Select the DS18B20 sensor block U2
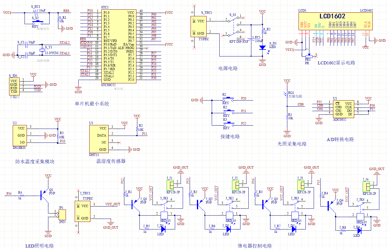The width and height of the screenshot is (389, 250). coord(20,135)
